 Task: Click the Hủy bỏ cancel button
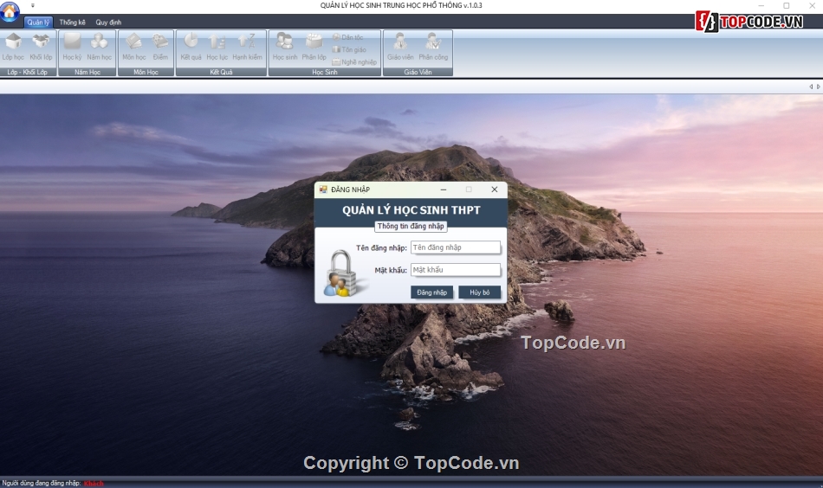[479, 292]
